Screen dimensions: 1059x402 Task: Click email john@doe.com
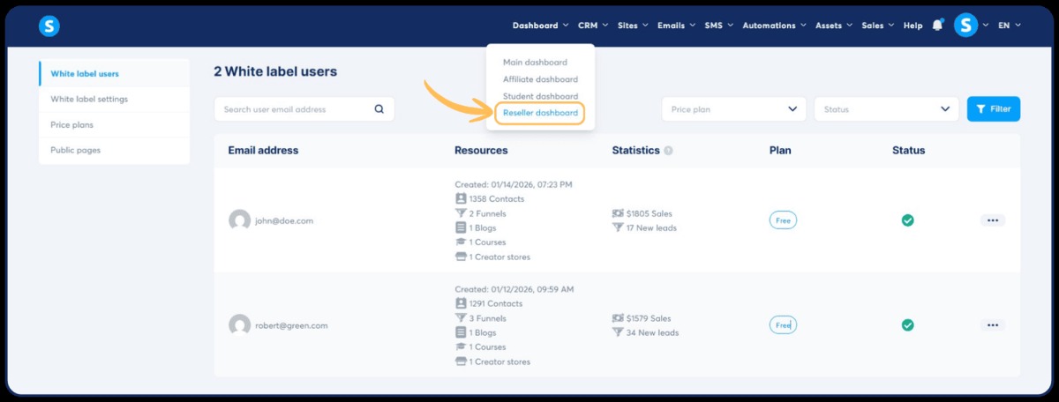(x=285, y=221)
